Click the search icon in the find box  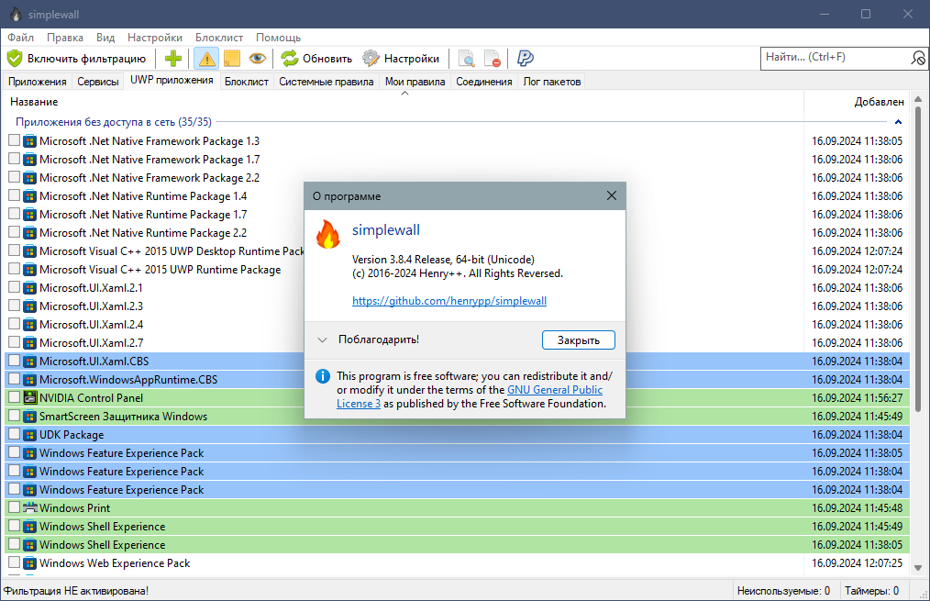(917, 58)
